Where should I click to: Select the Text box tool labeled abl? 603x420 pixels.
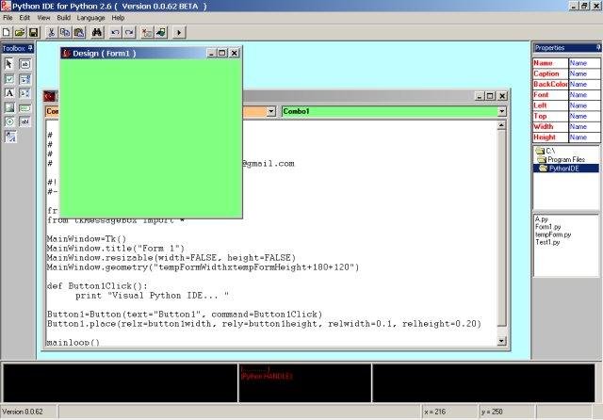[25, 121]
